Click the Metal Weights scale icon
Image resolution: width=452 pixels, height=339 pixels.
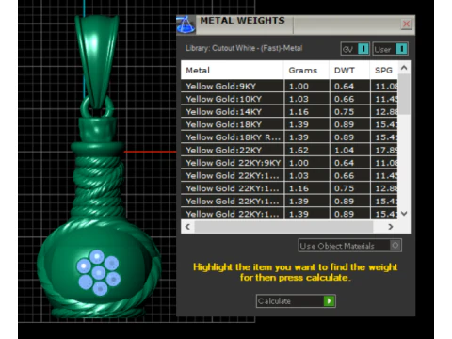pyautogui.click(x=186, y=24)
